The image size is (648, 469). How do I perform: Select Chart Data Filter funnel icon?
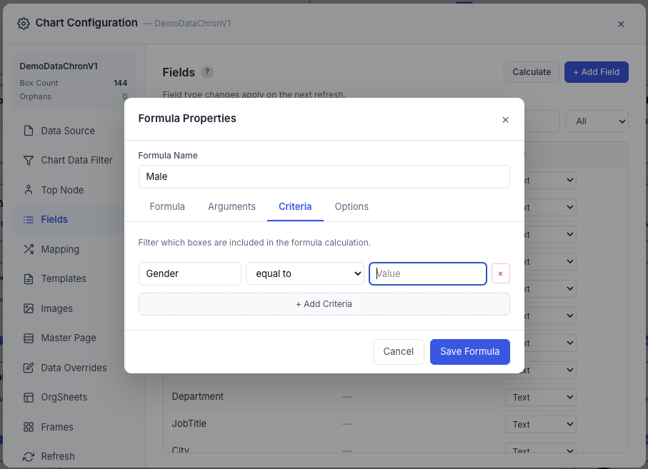click(29, 160)
